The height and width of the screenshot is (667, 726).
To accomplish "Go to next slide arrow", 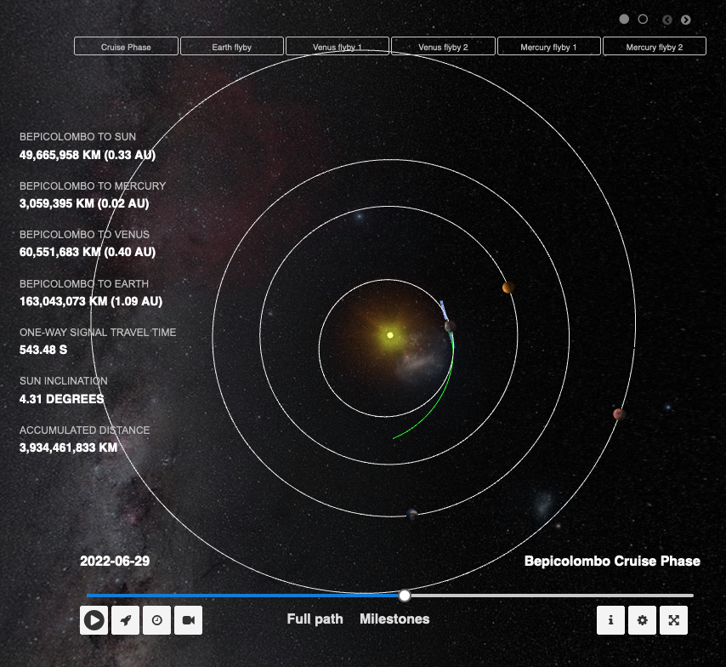I will click(x=686, y=20).
